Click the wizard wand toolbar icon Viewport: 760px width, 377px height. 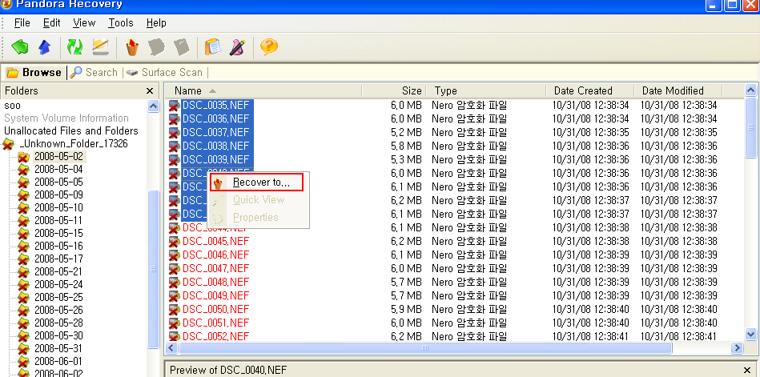(x=238, y=47)
